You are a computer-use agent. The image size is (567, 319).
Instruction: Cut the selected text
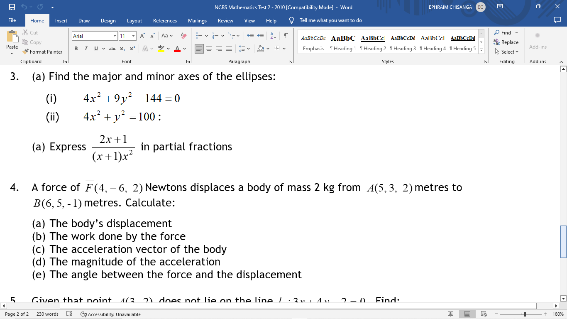pyautogui.click(x=30, y=32)
